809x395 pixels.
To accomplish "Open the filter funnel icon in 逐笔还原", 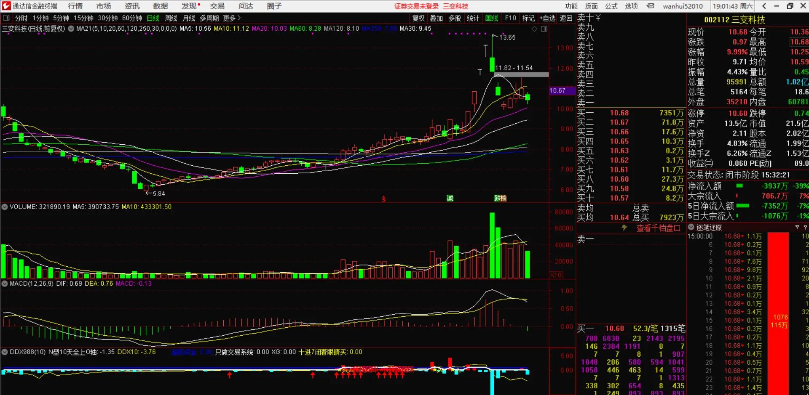I will [797, 227].
